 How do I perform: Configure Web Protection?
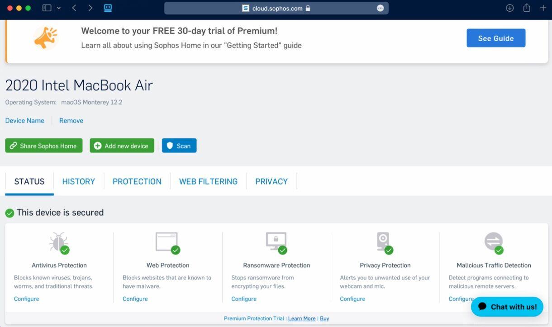coord(135,299)
